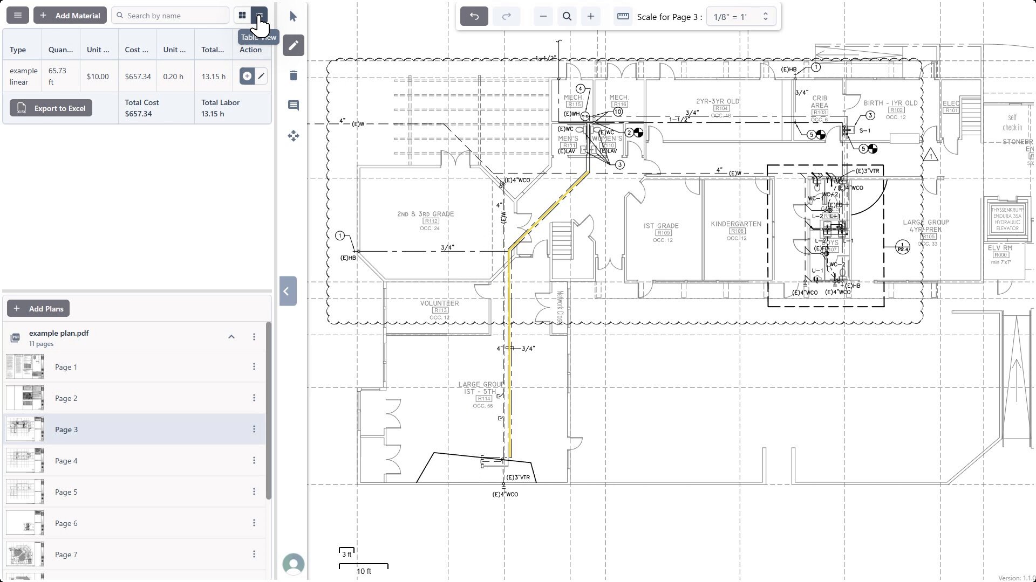Redo the last action
The image size is (1036, 582).
(x=506, y=17)
